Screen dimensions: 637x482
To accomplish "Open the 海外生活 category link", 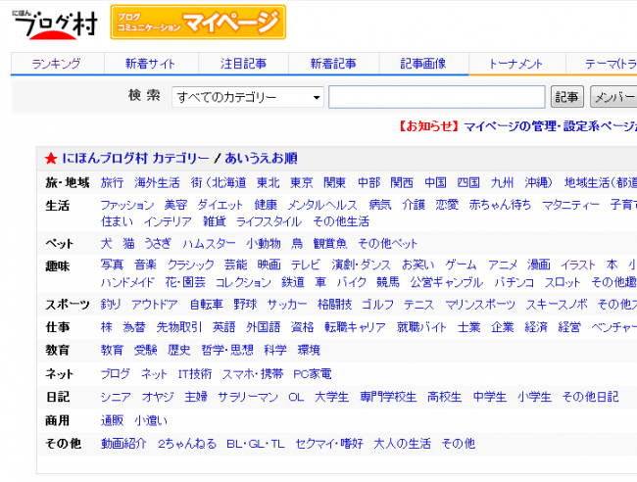I will click(x=157, y=183).
